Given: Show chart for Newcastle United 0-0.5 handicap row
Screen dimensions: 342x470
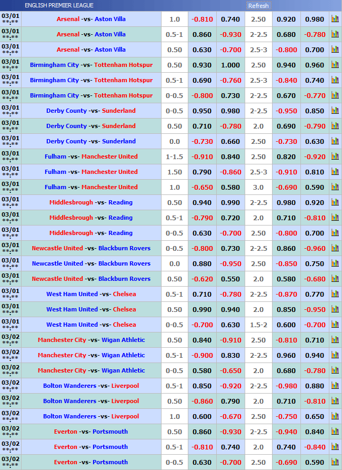Looking at the screenshot, I should (335, 248).
